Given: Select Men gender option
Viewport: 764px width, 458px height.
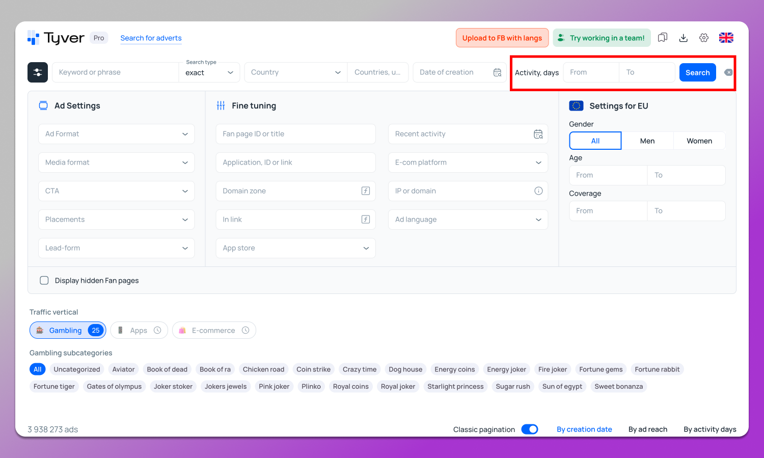Looking at the screenshot, I should 647,141.
